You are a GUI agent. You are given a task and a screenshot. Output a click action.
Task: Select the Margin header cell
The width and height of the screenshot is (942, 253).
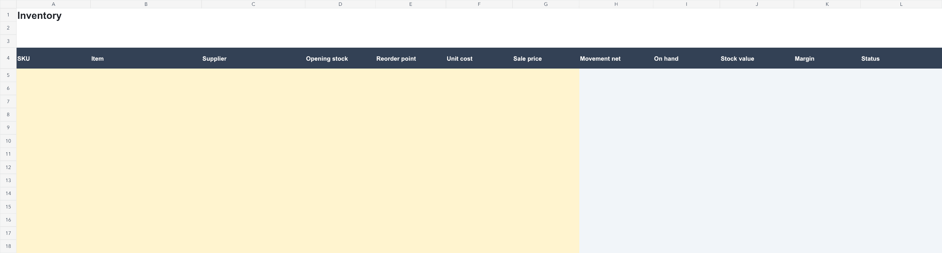click(x=827, y=58)
